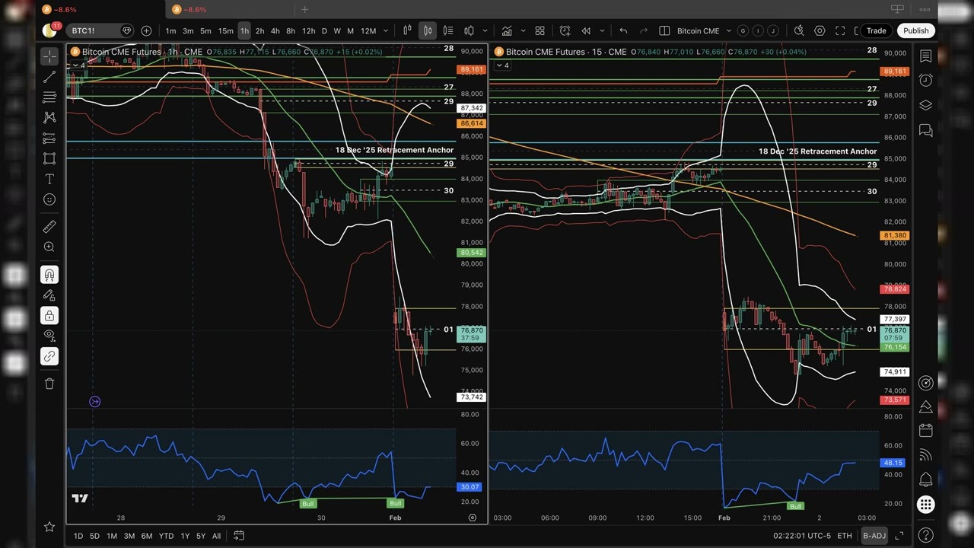The image size is (974, 548).
Task: Expand the Bitcoin CME layout dropdown
Action: [x=728, y=30]
